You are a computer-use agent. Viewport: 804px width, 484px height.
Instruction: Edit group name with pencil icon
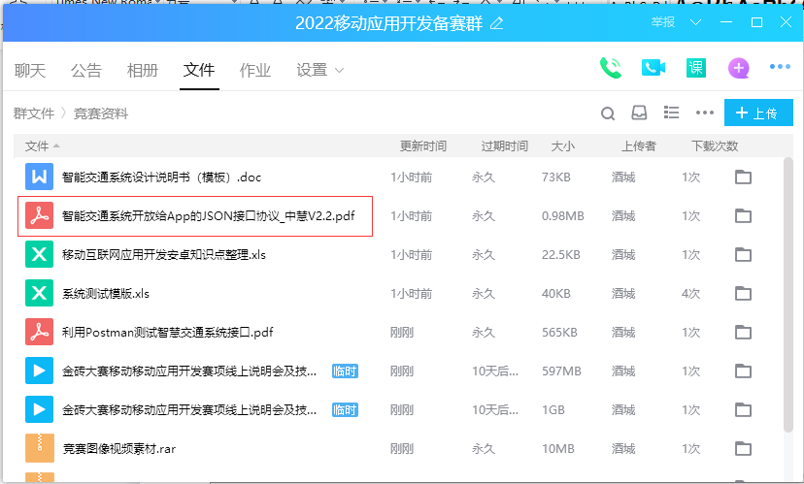pyautogui.click(x=496, y=23)
